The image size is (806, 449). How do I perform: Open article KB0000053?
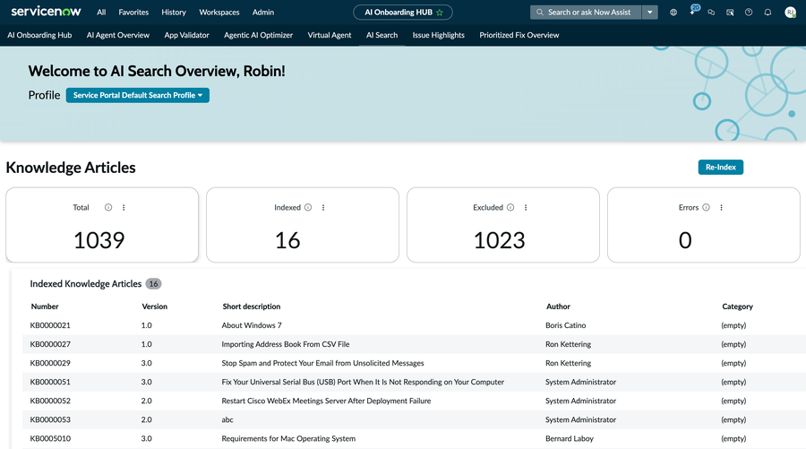tap(50, 419)
